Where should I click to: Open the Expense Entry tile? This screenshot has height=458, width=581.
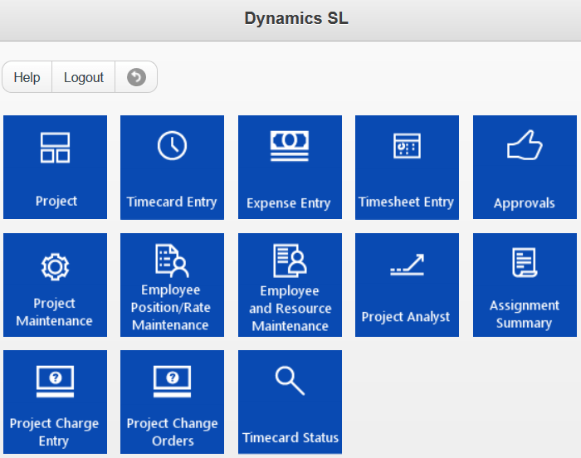pyautogui.click(x=290, y=167)
